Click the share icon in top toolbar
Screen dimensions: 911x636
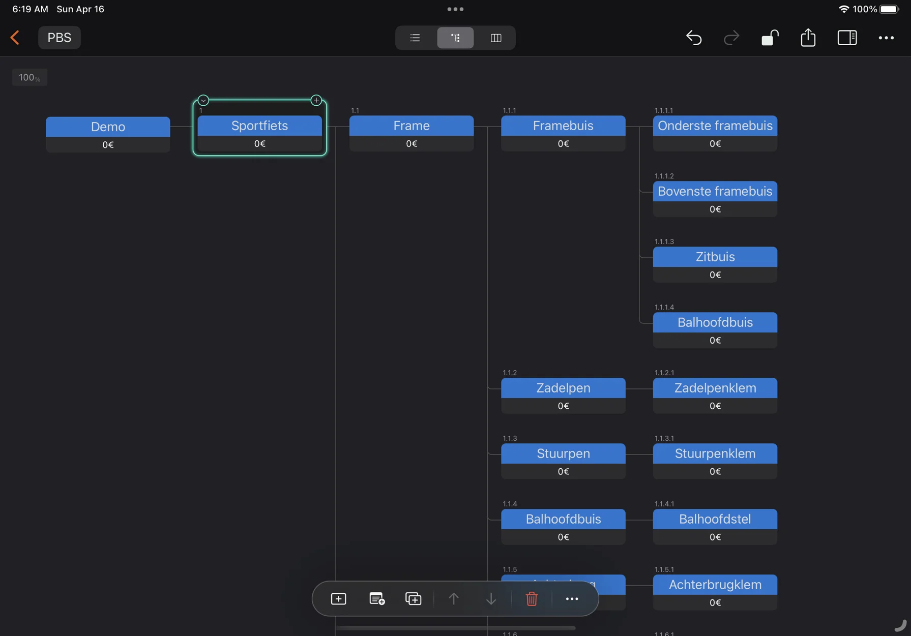(808, 38)
